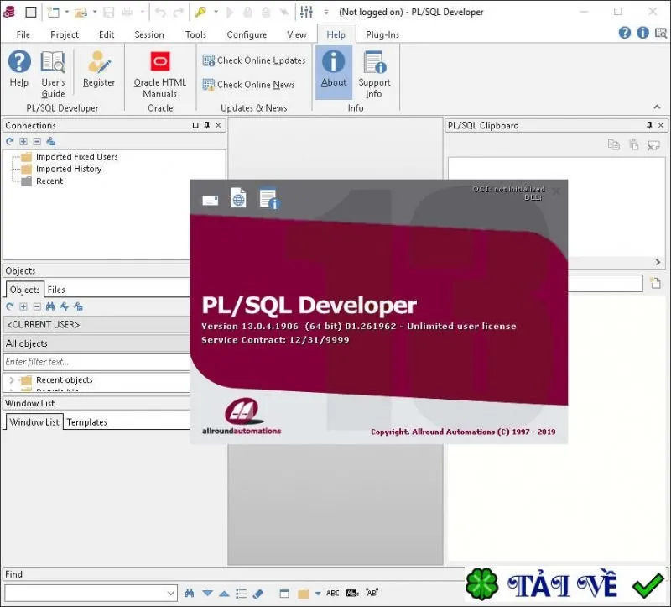Refresh the Connections list
This screenshot has width=671, height=607.
click(x=10, y=141)
